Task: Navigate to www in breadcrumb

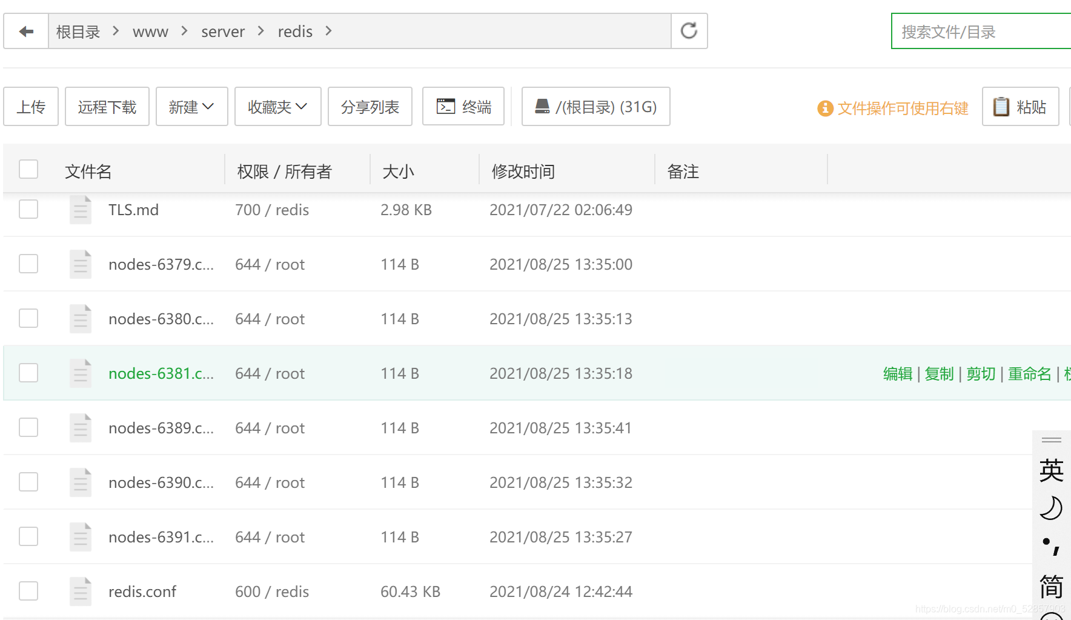Action: coord(150,32)
